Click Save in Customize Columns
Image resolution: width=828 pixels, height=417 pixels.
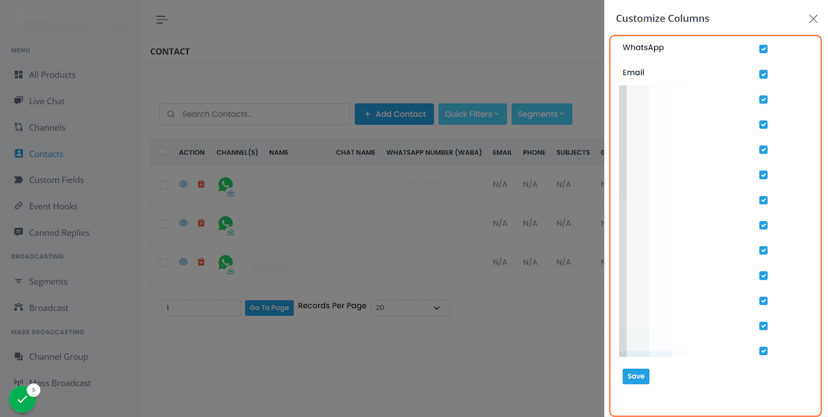(x=635, y=376)
